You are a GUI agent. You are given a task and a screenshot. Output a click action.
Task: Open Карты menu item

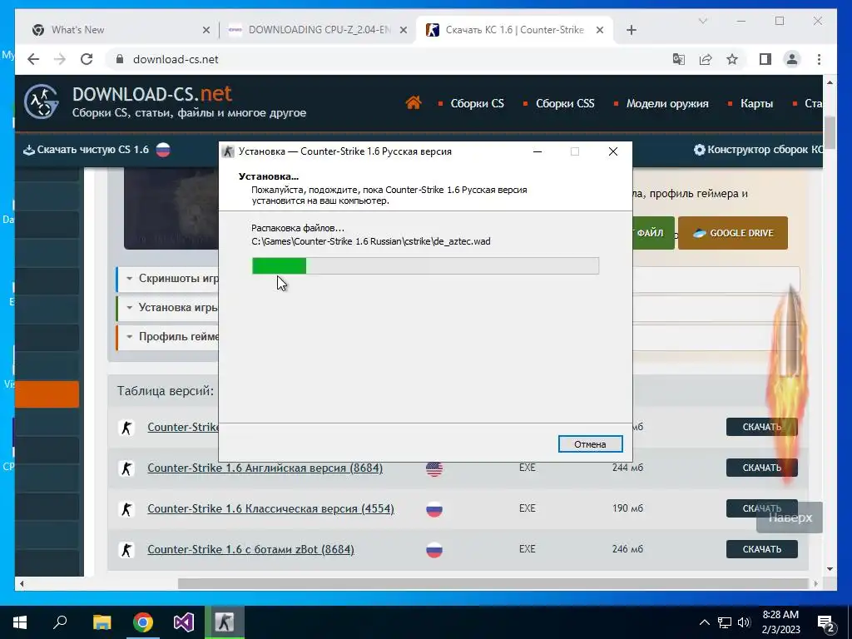click(756, 103)
